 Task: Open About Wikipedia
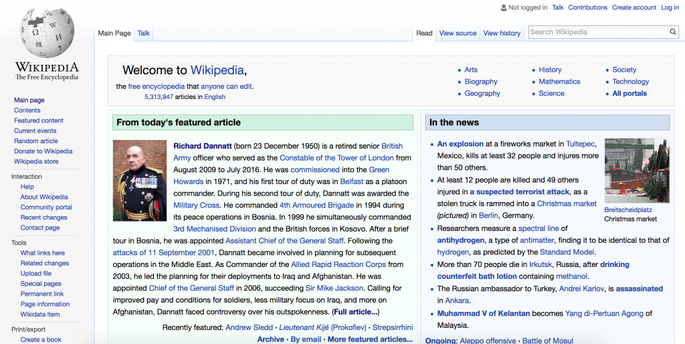(44, 197)
